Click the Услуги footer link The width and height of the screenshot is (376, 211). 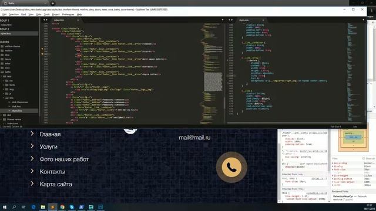click(48, 147)
